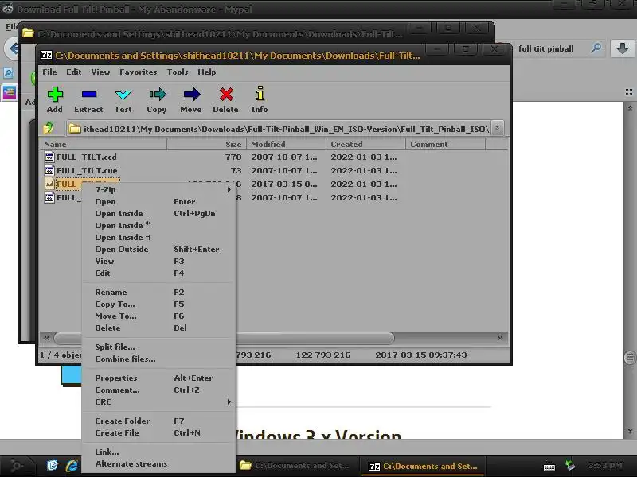This screenshot has height=477, width=637.
Task: Choose Move To... in context menu
Action: [x=158, y=316]
